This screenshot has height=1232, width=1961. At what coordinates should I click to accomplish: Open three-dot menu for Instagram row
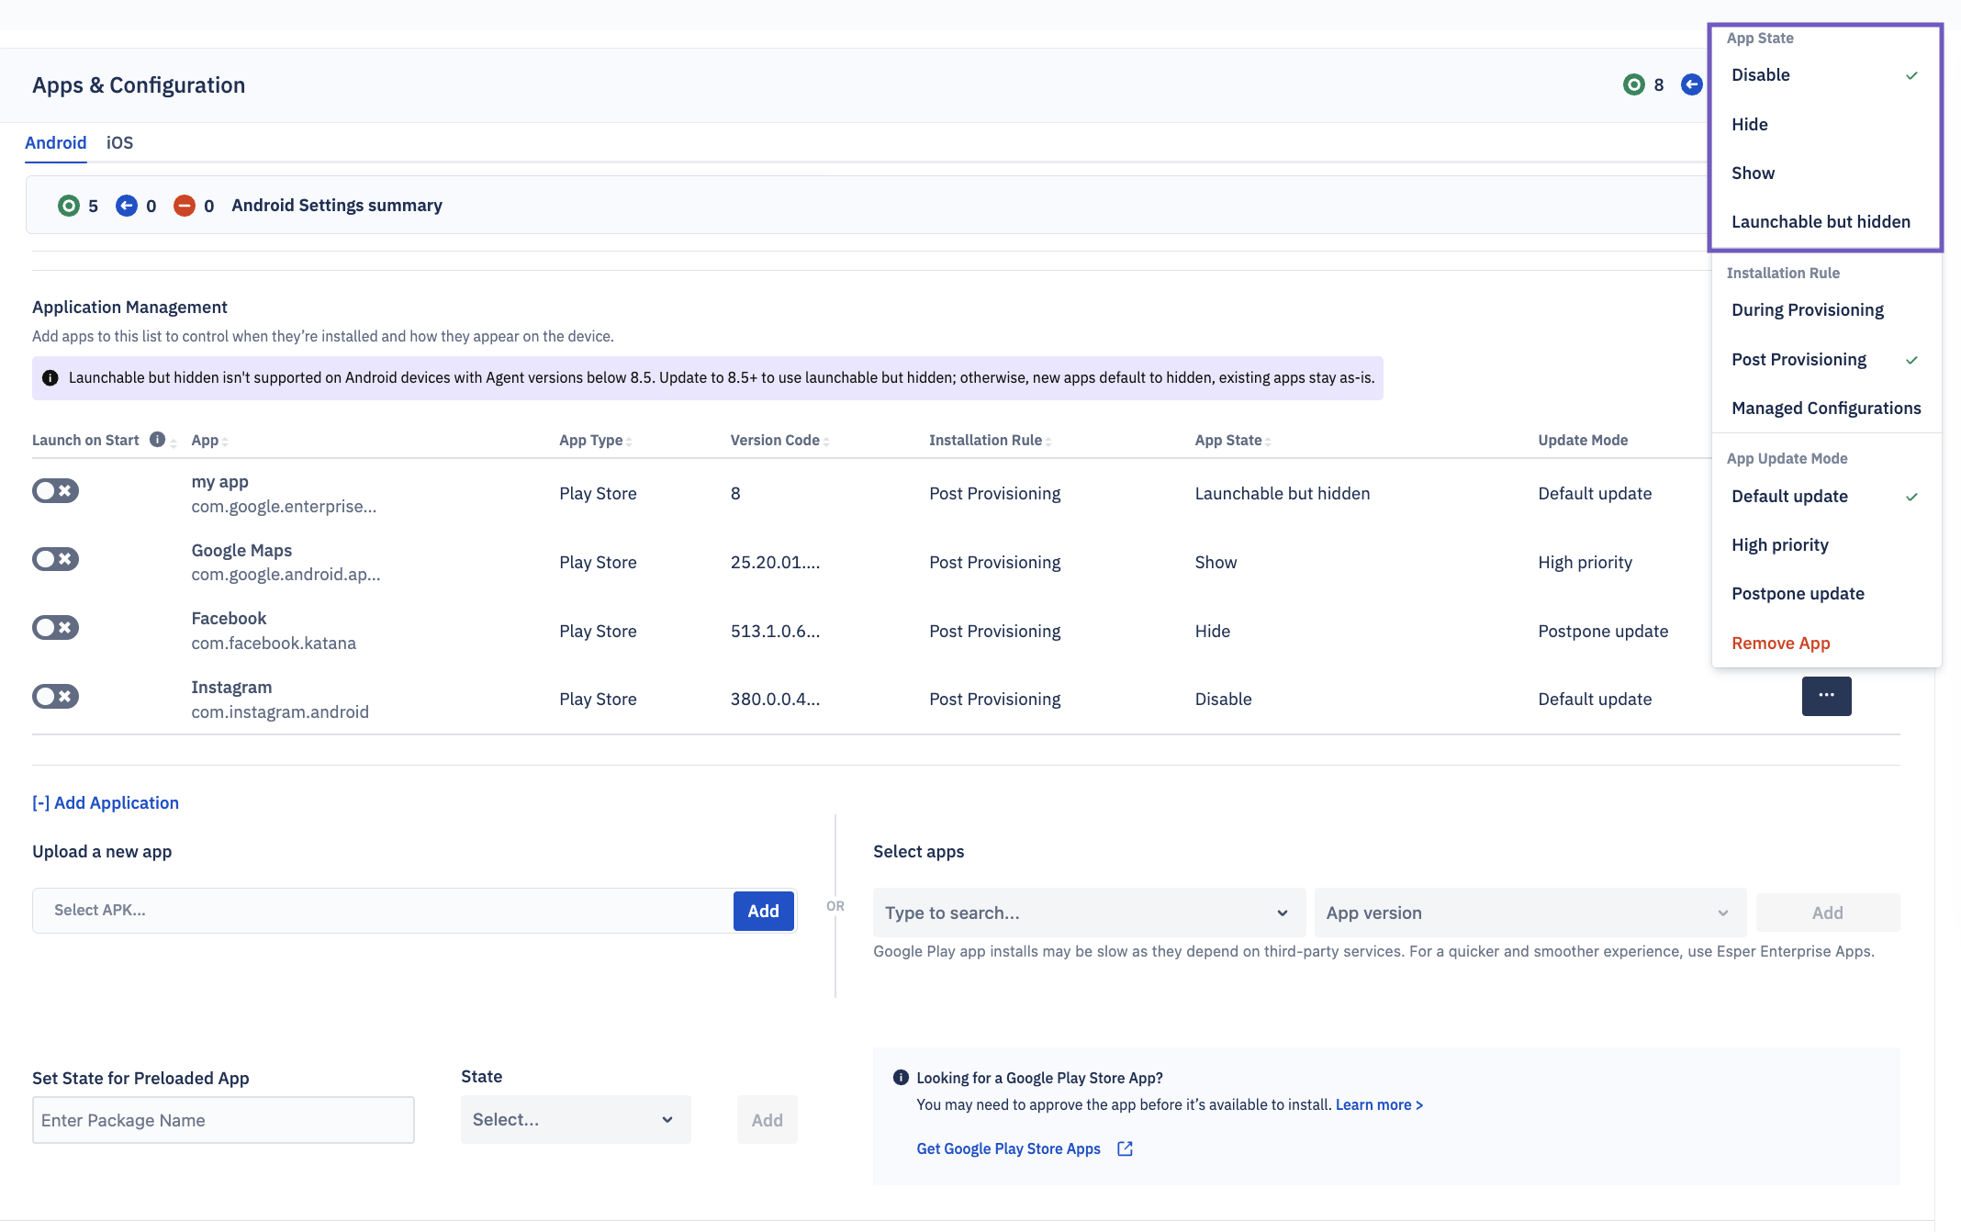(x=1826, y=696)
